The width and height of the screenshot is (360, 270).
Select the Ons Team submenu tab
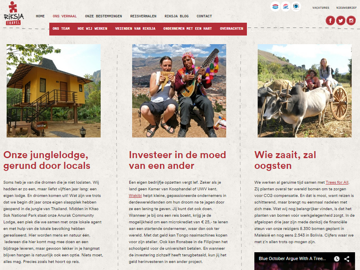pos(61,28)
